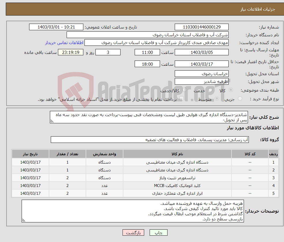Click the remaining time field 23:19:19
Image resolution: width=284 pixels, height=242 pixels.
71,52
